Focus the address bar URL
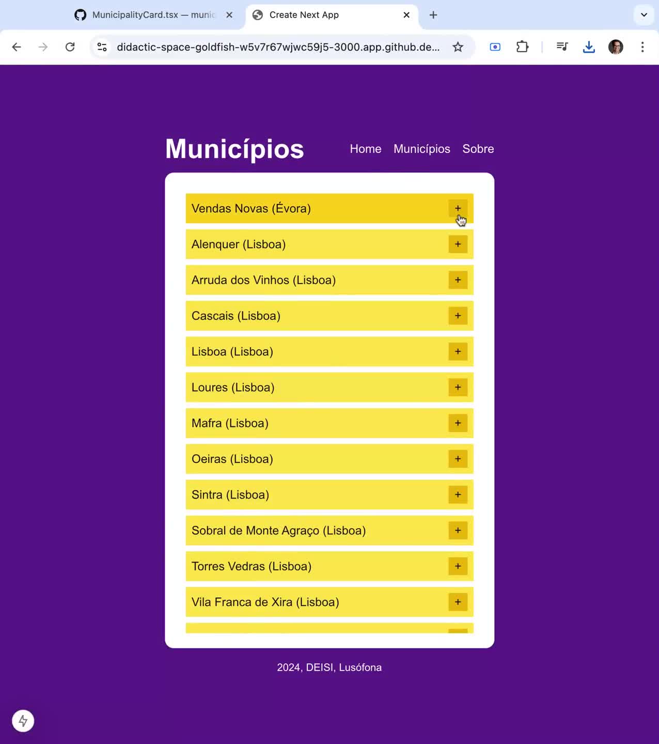 coord(278,47)
